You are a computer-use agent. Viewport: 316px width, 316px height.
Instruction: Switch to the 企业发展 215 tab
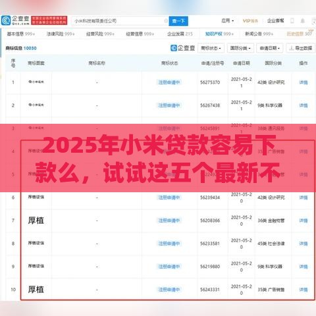180,34
